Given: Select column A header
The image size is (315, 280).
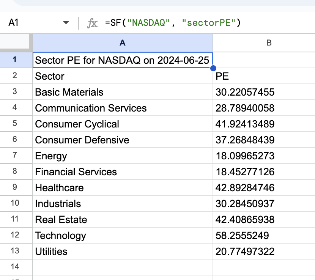Looking at the screenshot, I should tap(123, 43).
